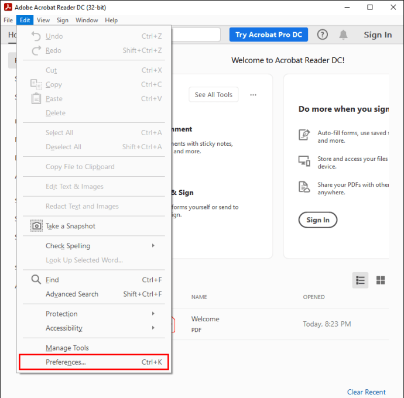Open the three-dots more options for tools
Viewport: 404px width, 398px height.
coord(253,95)
